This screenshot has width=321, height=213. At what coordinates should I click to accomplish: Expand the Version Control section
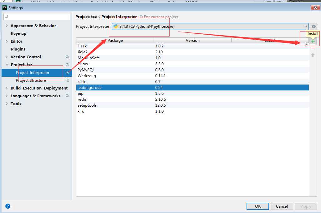tap(7, 57)
